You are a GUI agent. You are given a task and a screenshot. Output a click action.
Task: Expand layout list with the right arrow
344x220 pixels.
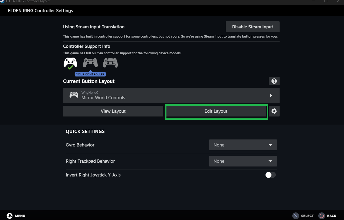pyautogui.click(x=271, y=95)
